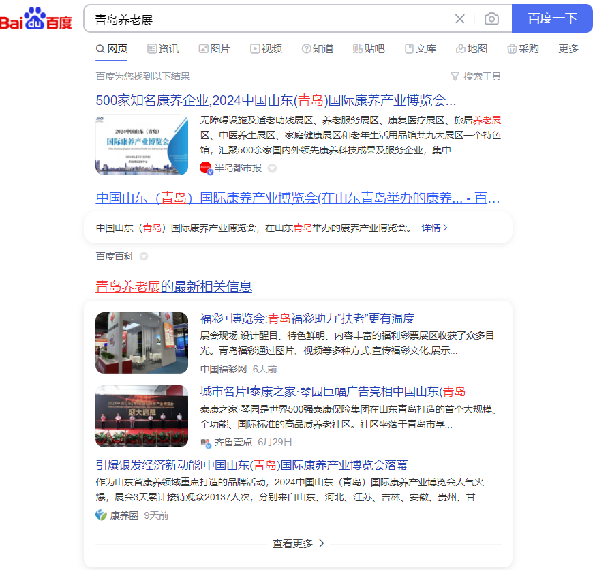Expand 查看更多 related news
This screenshot has width=610, height=570.
tap(299, 543)
